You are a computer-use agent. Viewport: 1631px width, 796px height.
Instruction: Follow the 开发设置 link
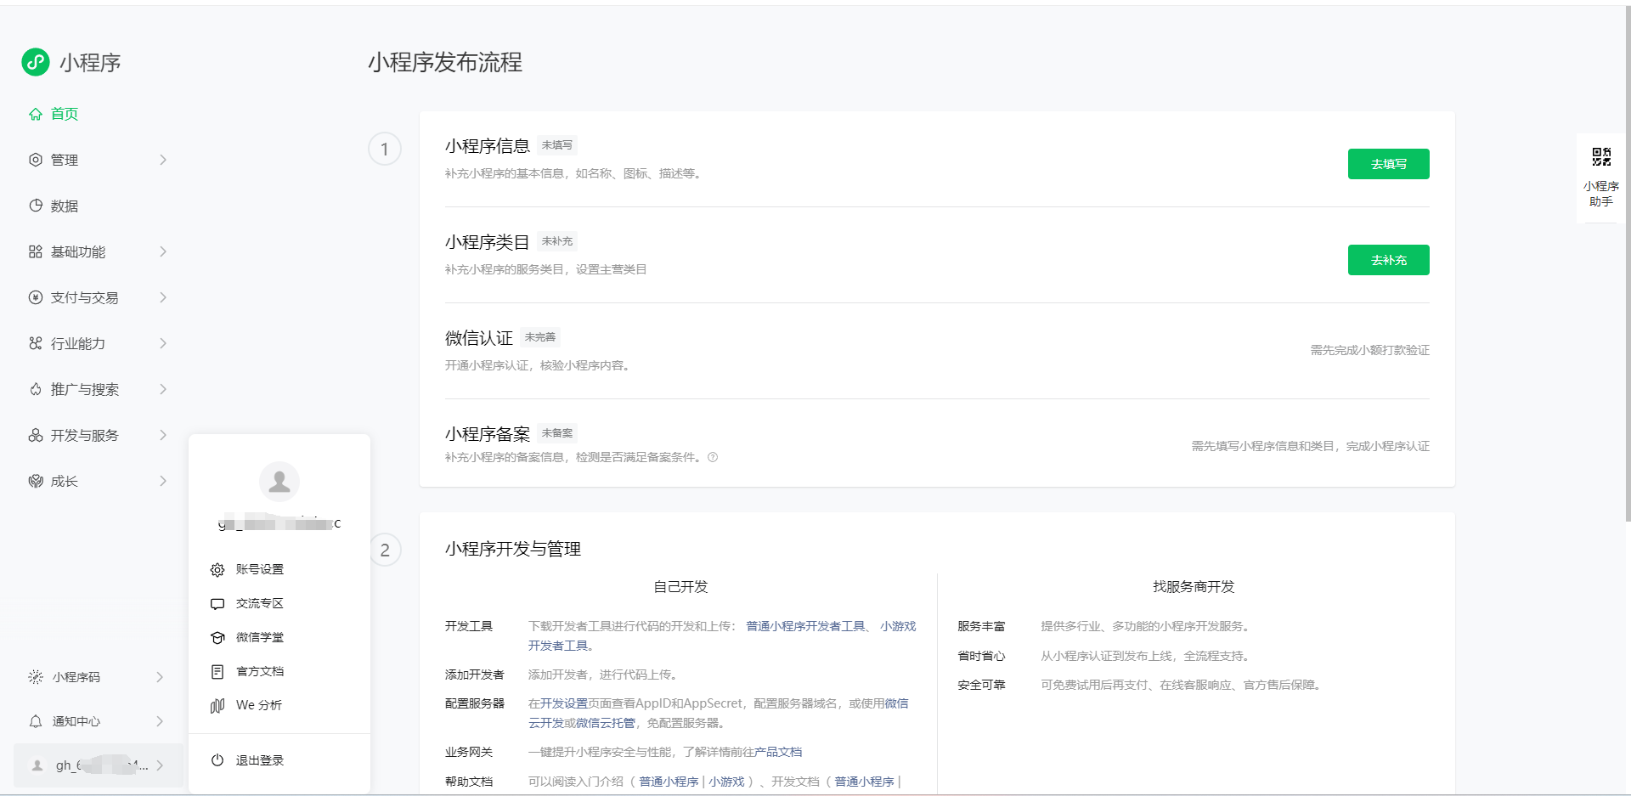[564, 703]
